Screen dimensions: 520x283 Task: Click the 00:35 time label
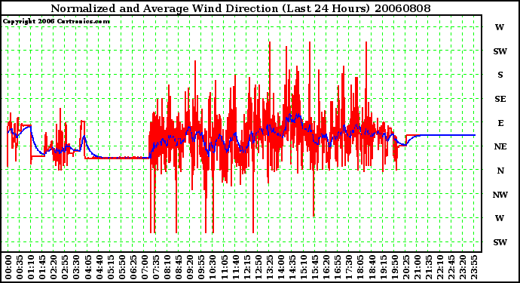click(20, 267)
